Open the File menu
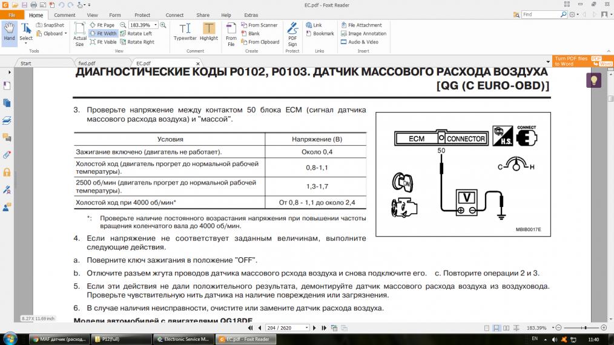Image resolution: width=614 pixels, height=345 pixels. click(x=12, y=15)
